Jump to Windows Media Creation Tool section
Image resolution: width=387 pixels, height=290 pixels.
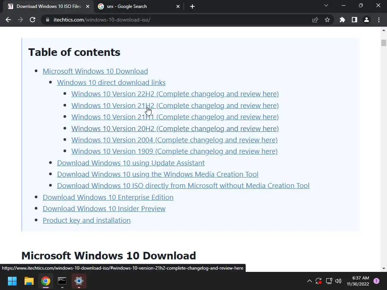click(158, 174)
